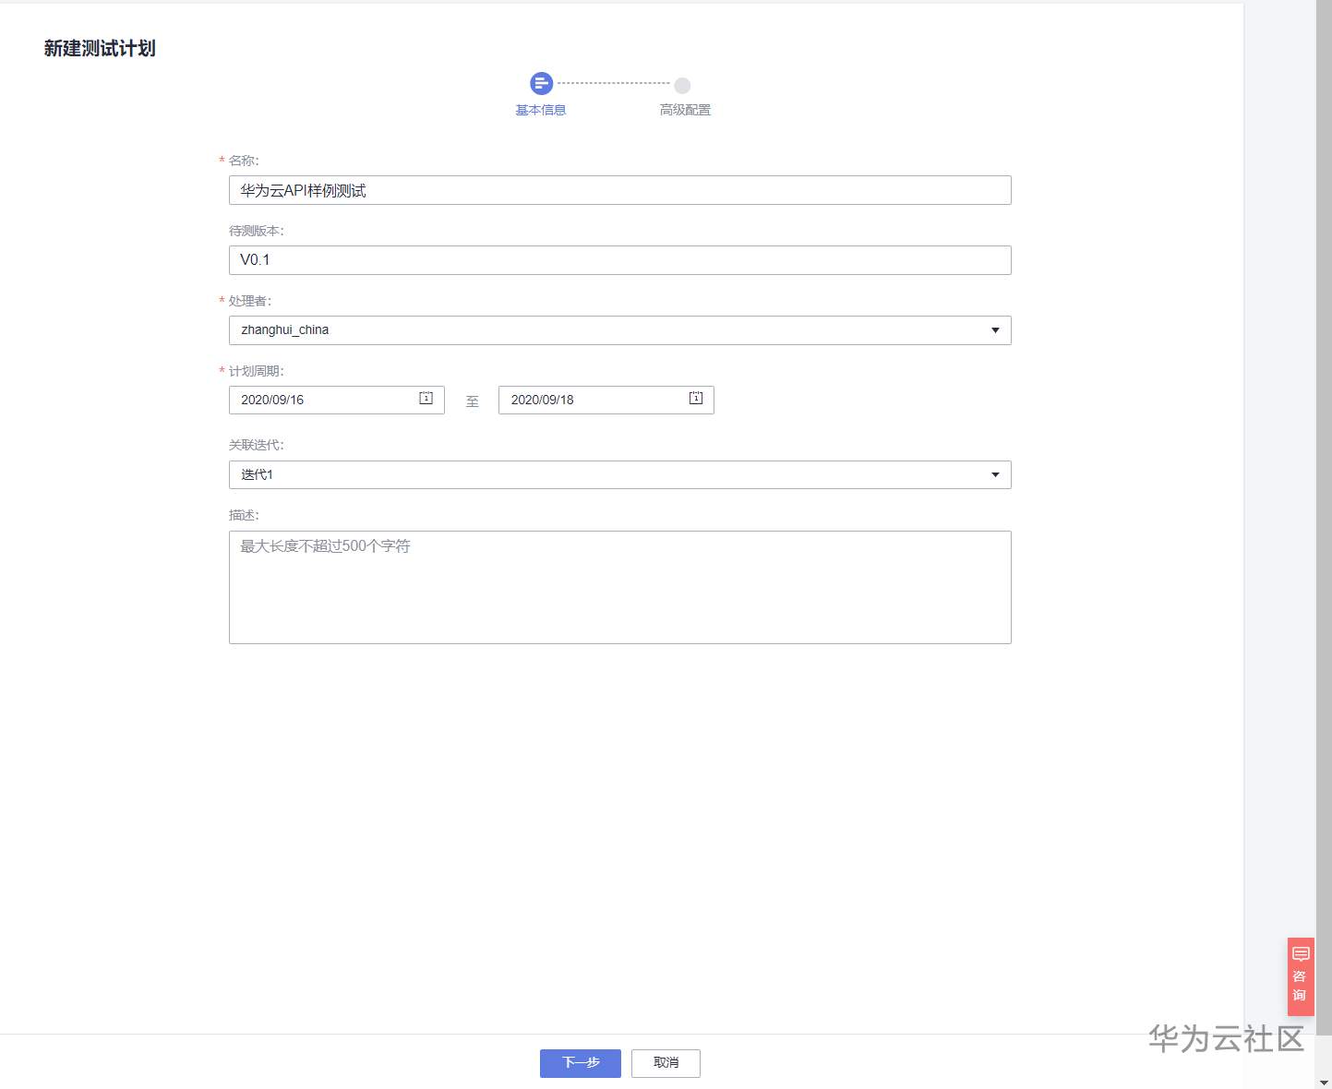Expand the 处理者 dropdown arrow

995,330
